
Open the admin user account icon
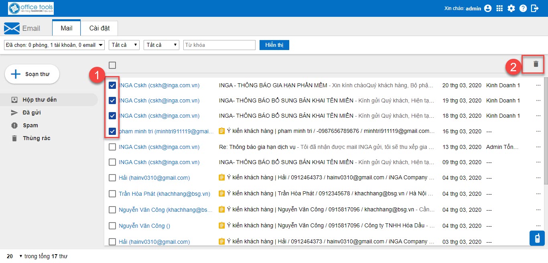pos(488,8)
